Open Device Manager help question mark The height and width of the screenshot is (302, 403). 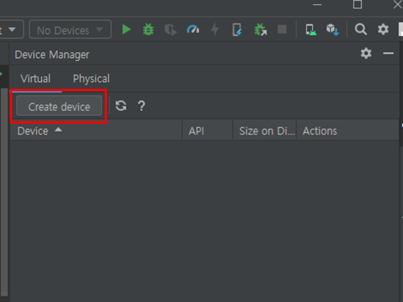(x=141, y=106)
